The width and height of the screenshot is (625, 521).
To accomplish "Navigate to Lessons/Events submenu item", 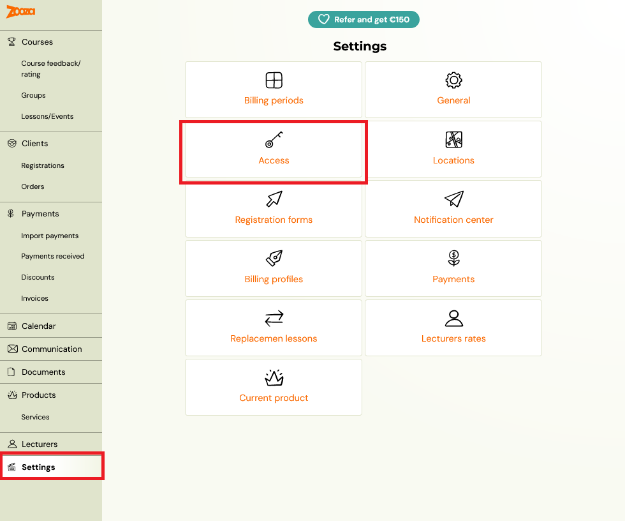I will pos(47,116).
